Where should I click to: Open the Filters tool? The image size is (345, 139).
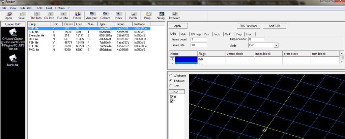point(77,16)
